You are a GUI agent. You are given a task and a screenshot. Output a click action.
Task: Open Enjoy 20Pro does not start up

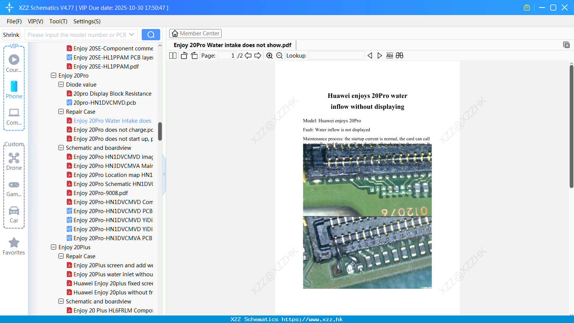tap(113, 139)
